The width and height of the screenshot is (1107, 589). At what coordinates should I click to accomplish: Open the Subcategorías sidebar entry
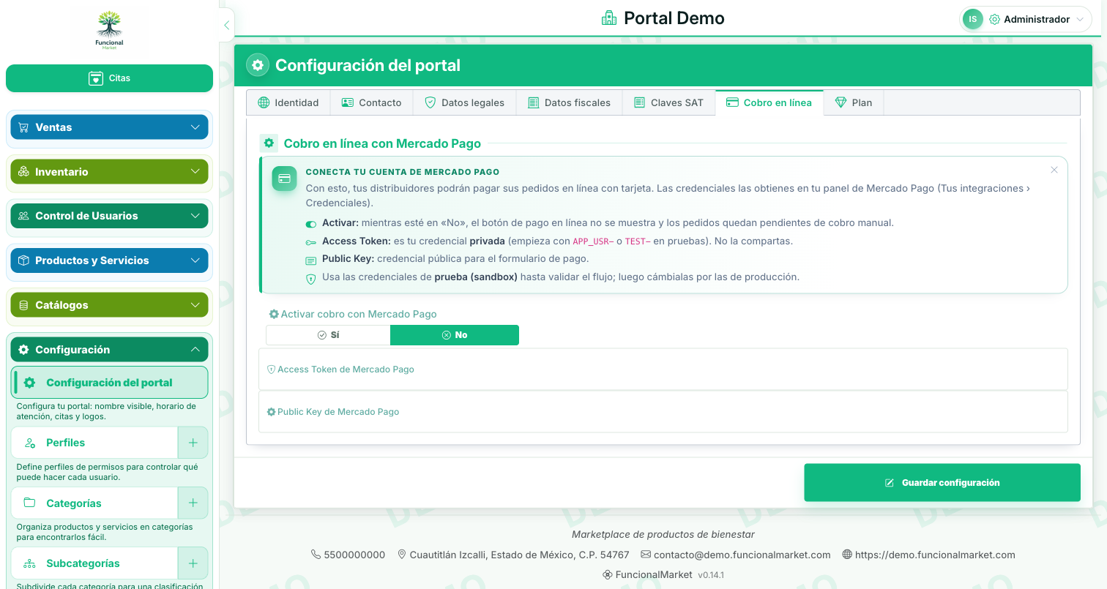(94, 563)
